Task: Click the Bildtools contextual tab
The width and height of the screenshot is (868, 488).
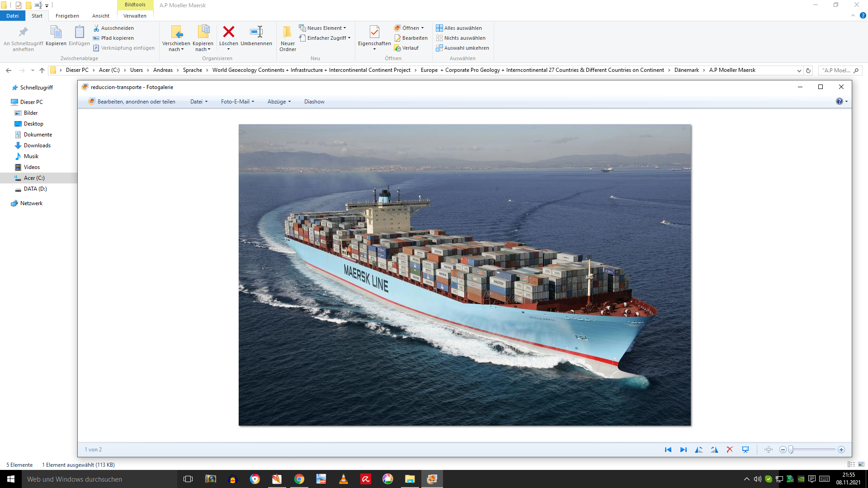Action: click(x=135, y=5)
